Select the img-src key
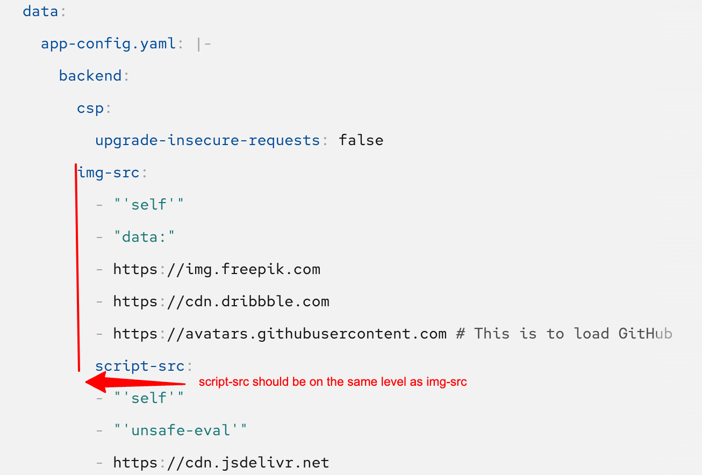 point(109,172)
